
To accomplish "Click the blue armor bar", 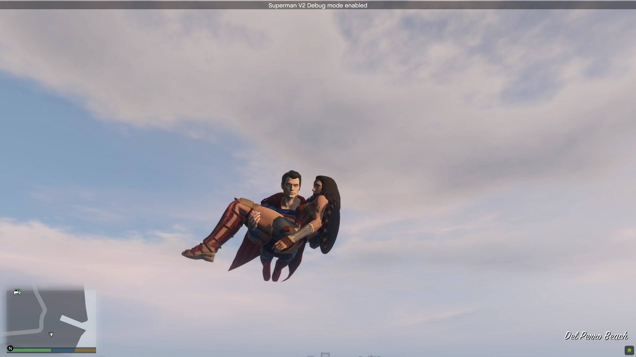I will (63, 350).
